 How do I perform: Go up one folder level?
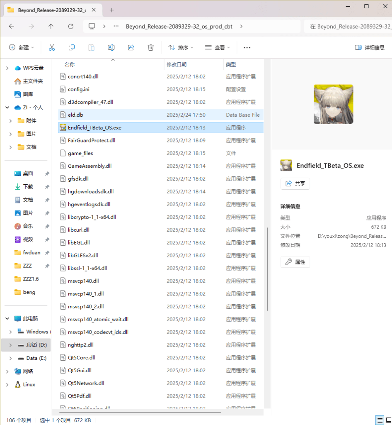coord(51,27)
